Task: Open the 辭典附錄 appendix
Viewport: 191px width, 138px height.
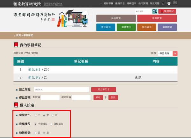Action: (x=167, y=27)
